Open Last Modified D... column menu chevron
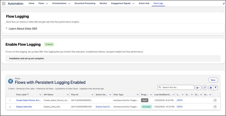The height and width of the screenshot is (116, 226). coord(173,95)
